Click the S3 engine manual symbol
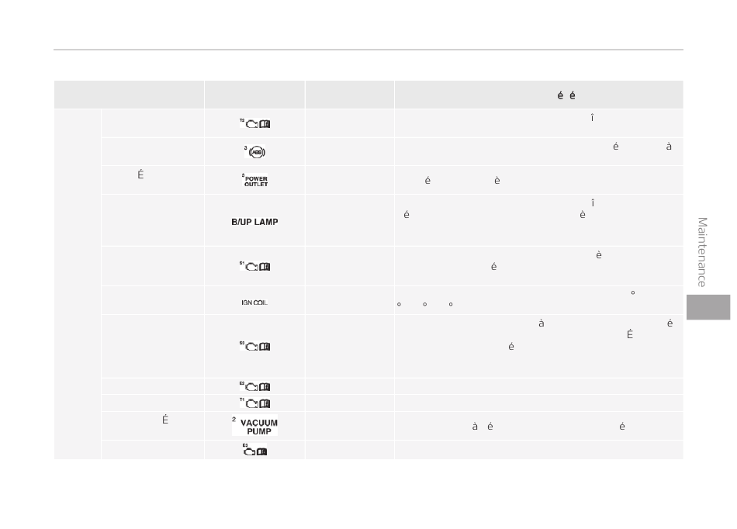The image size is (737, 529). pos(254,346)
